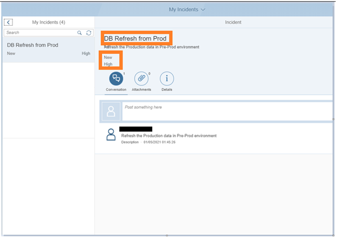Image resolution: width=337 pixels, height=238 pixels.
Task: Switch to the Attachments tab label
Action: click(141, 90)
